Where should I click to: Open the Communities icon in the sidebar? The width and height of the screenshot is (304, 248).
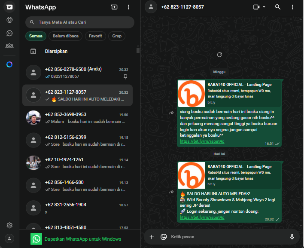click(9, 46)
